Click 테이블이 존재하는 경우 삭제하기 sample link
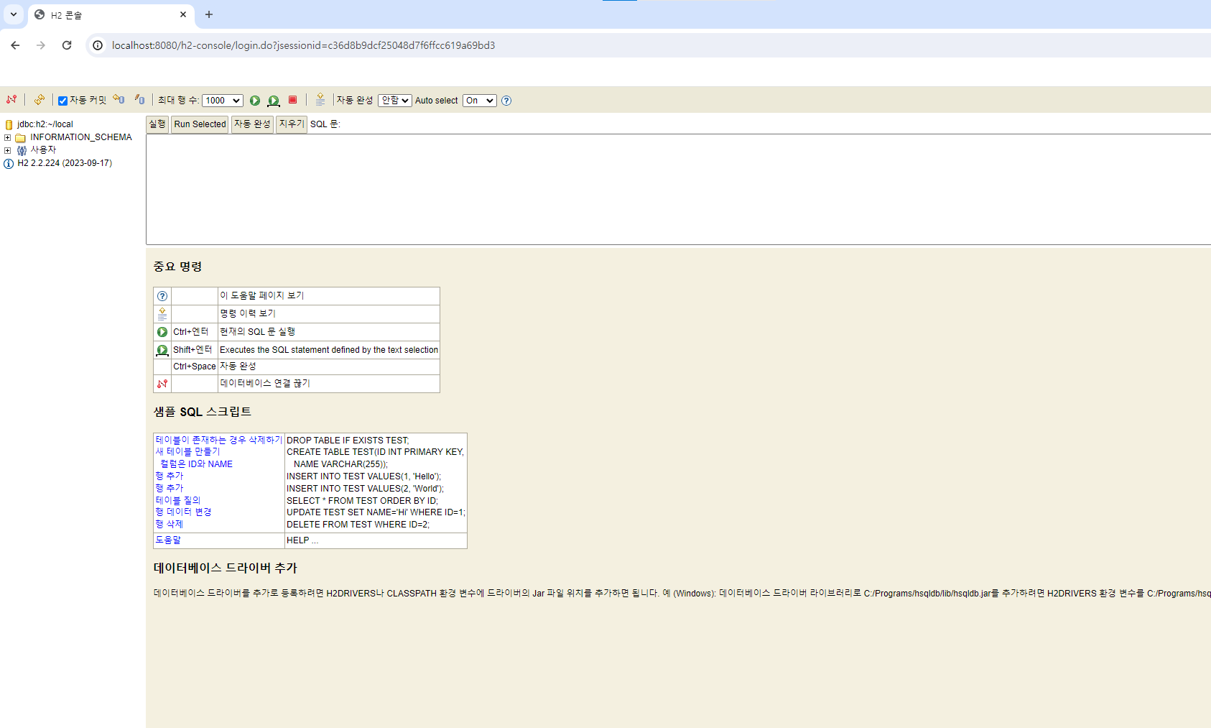The width and height of the screenshot is (1211, 728). point(219,440)
